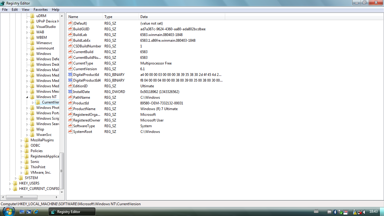This screenshot has width=384, height=216.
Task: Click the Name column header
Action: click(85, 17)
